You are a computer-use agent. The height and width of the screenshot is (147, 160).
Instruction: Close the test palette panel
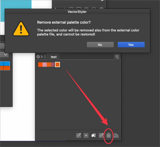[x=38, y=57]
